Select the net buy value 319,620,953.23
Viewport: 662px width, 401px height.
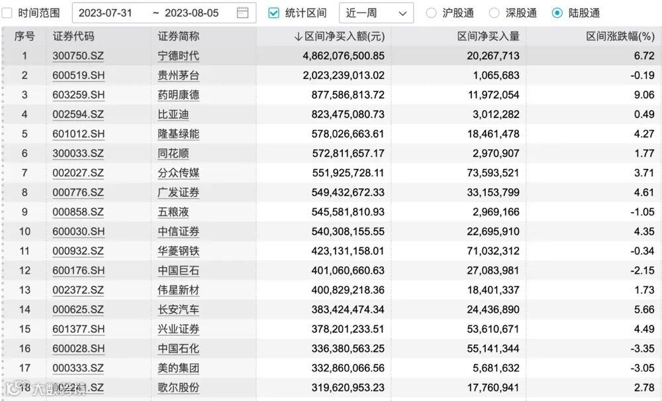(348, 388)
